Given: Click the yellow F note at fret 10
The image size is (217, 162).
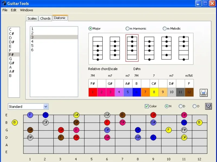Looking at the screenshot, I should coord(168,130).
